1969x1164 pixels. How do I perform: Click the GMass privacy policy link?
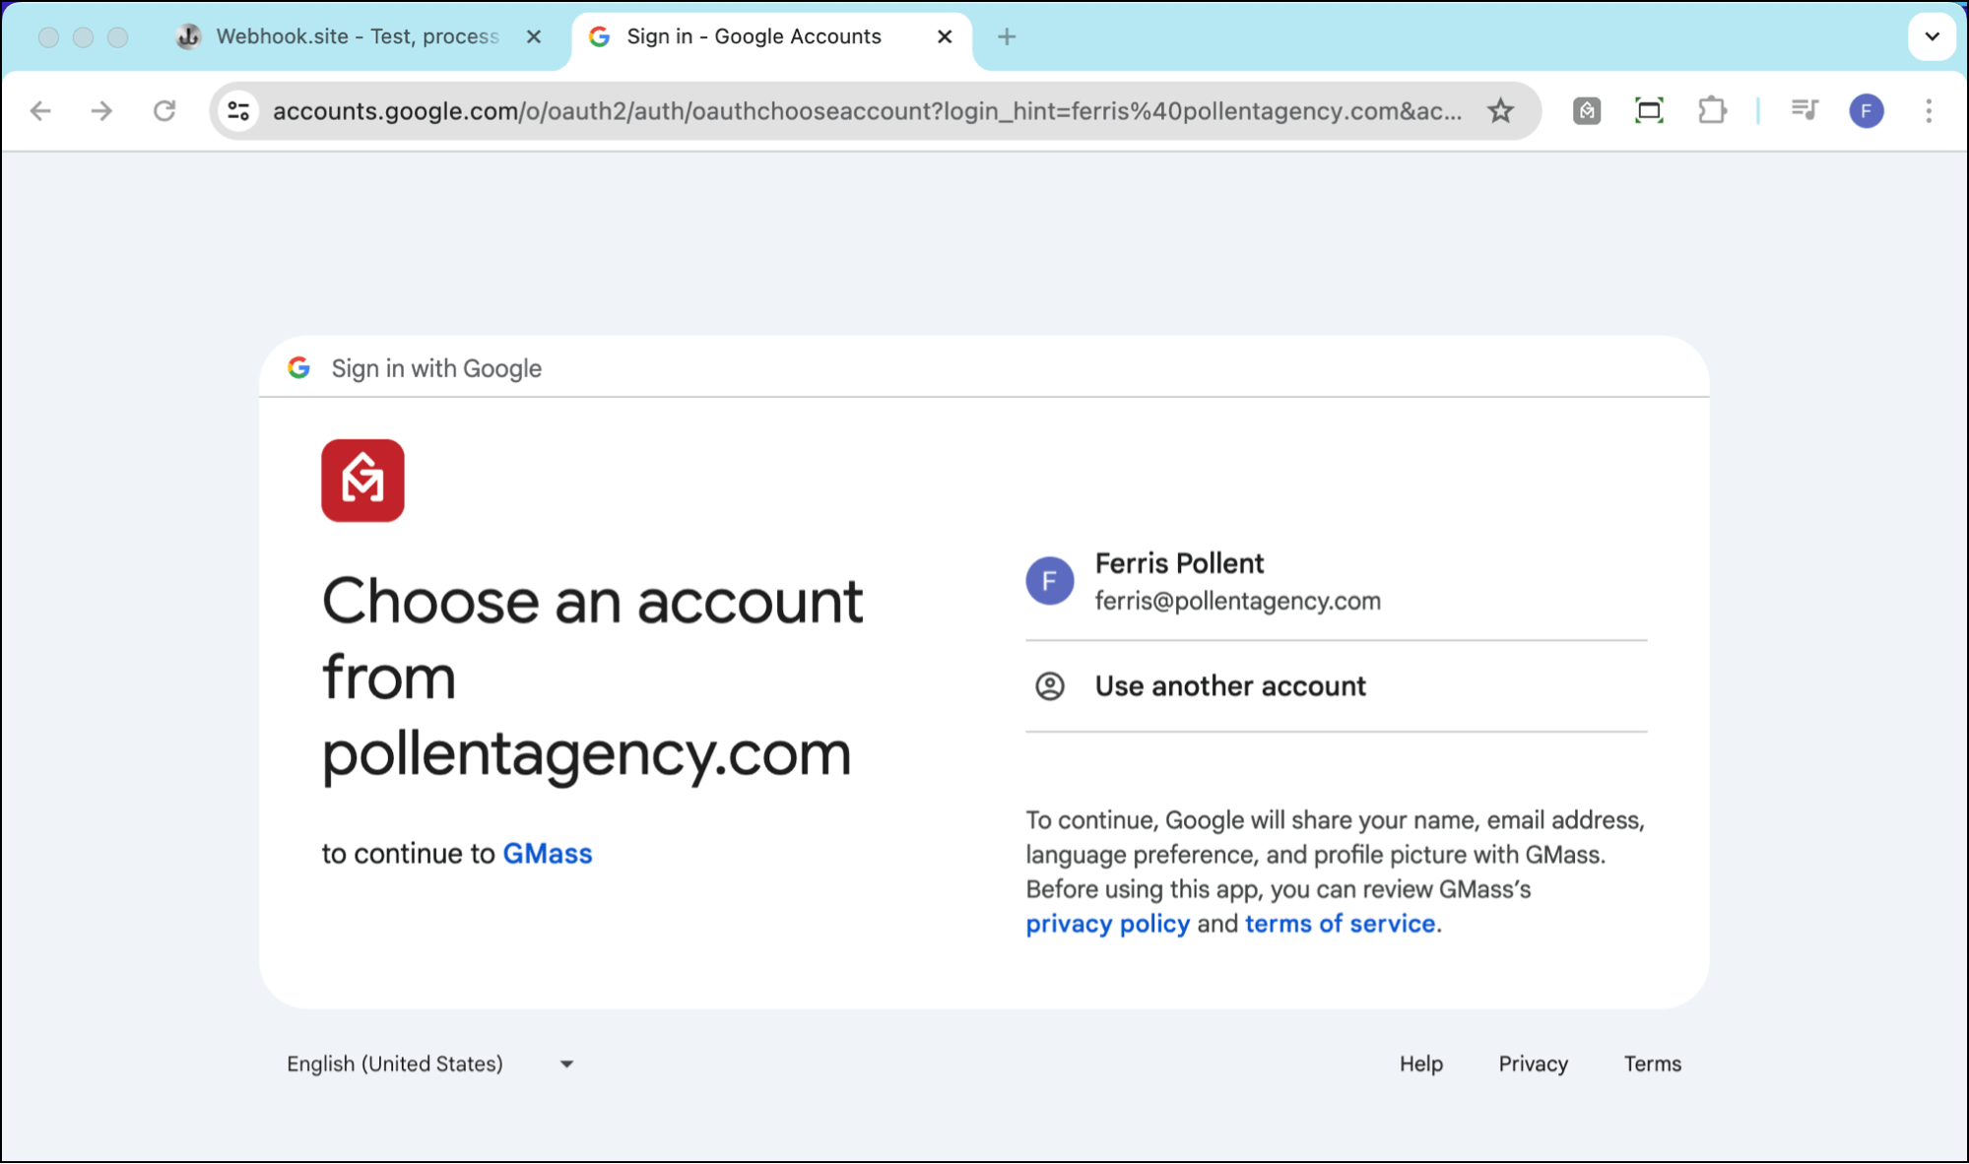[x=1107, y=923]
